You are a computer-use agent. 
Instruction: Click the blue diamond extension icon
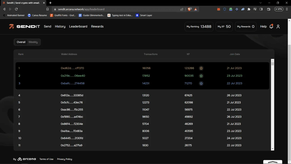(x=237, y=9)
